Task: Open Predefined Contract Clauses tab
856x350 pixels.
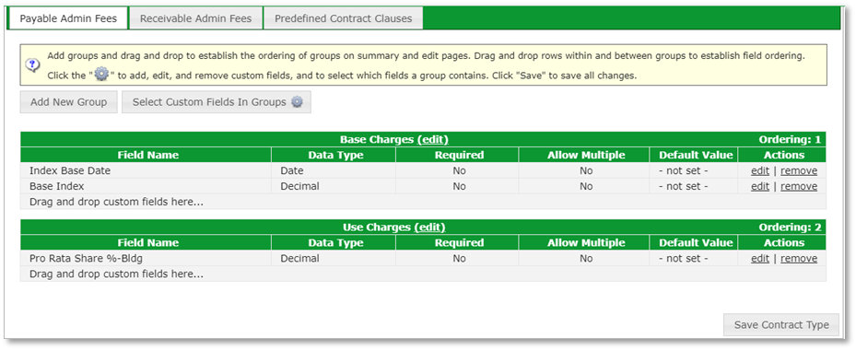Action: 344,18
